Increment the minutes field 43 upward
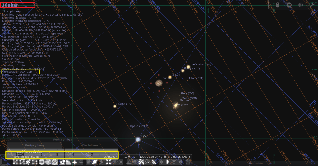The height and width of the screenshot is (166, 318). click(x=91, y=150)
